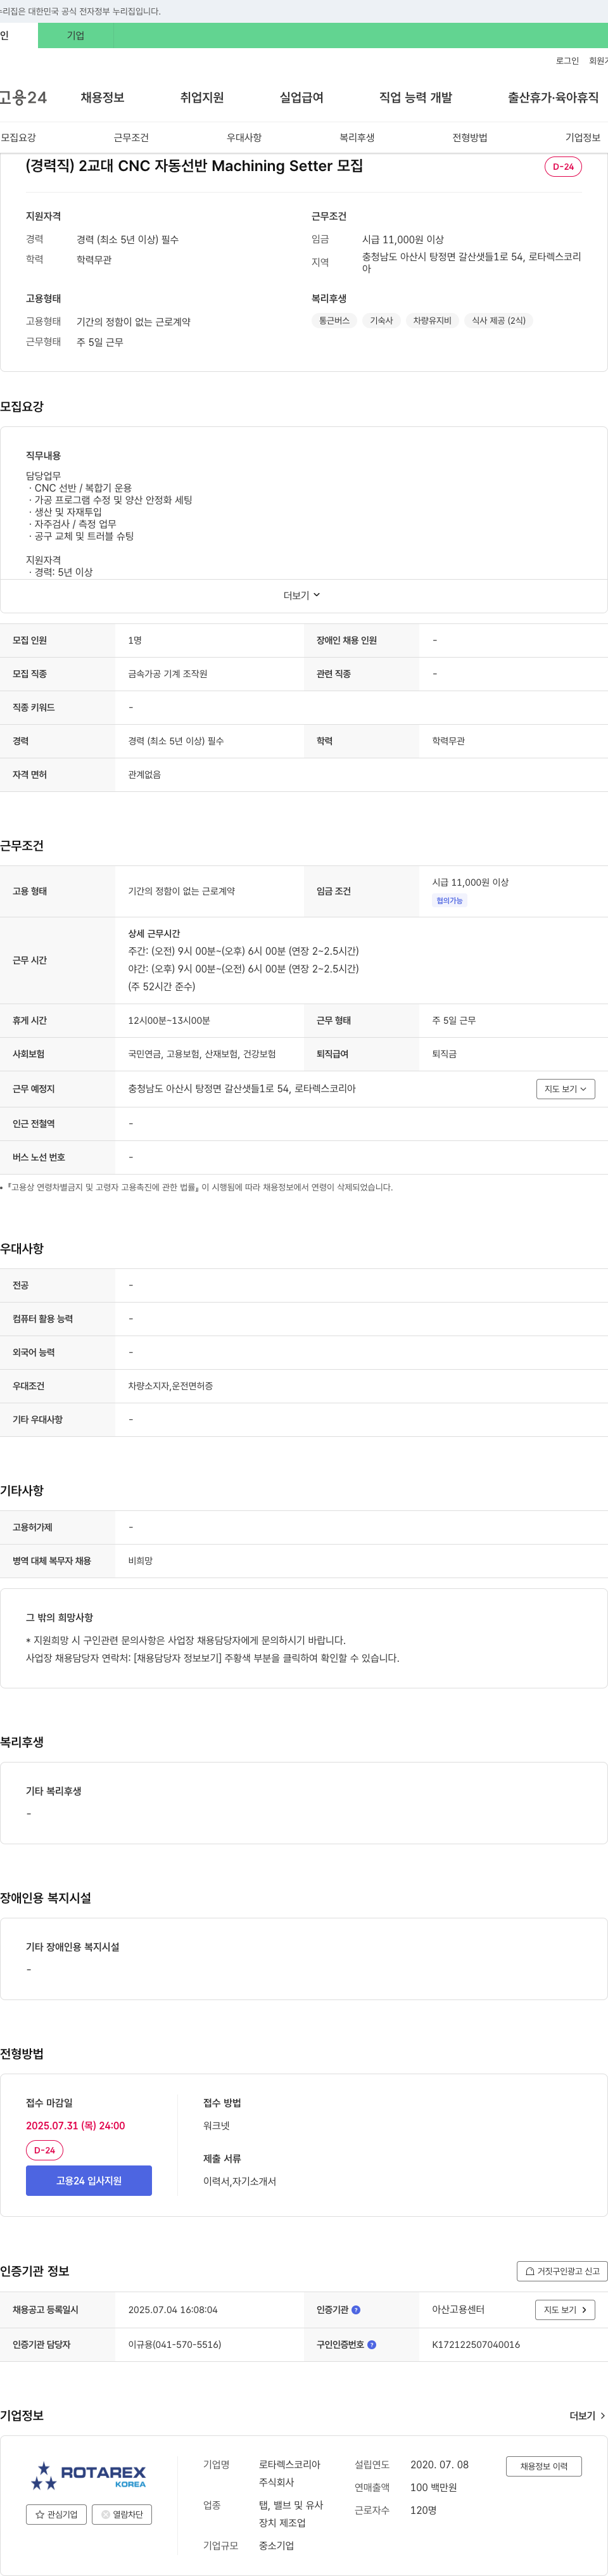Expand job description with 더보기

pyautogui.click(x=302, y=595)
